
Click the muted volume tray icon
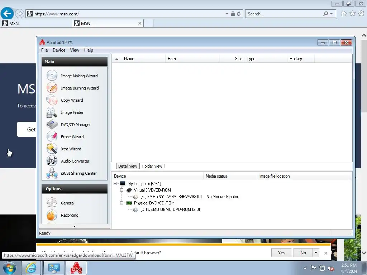click(331, 269)
